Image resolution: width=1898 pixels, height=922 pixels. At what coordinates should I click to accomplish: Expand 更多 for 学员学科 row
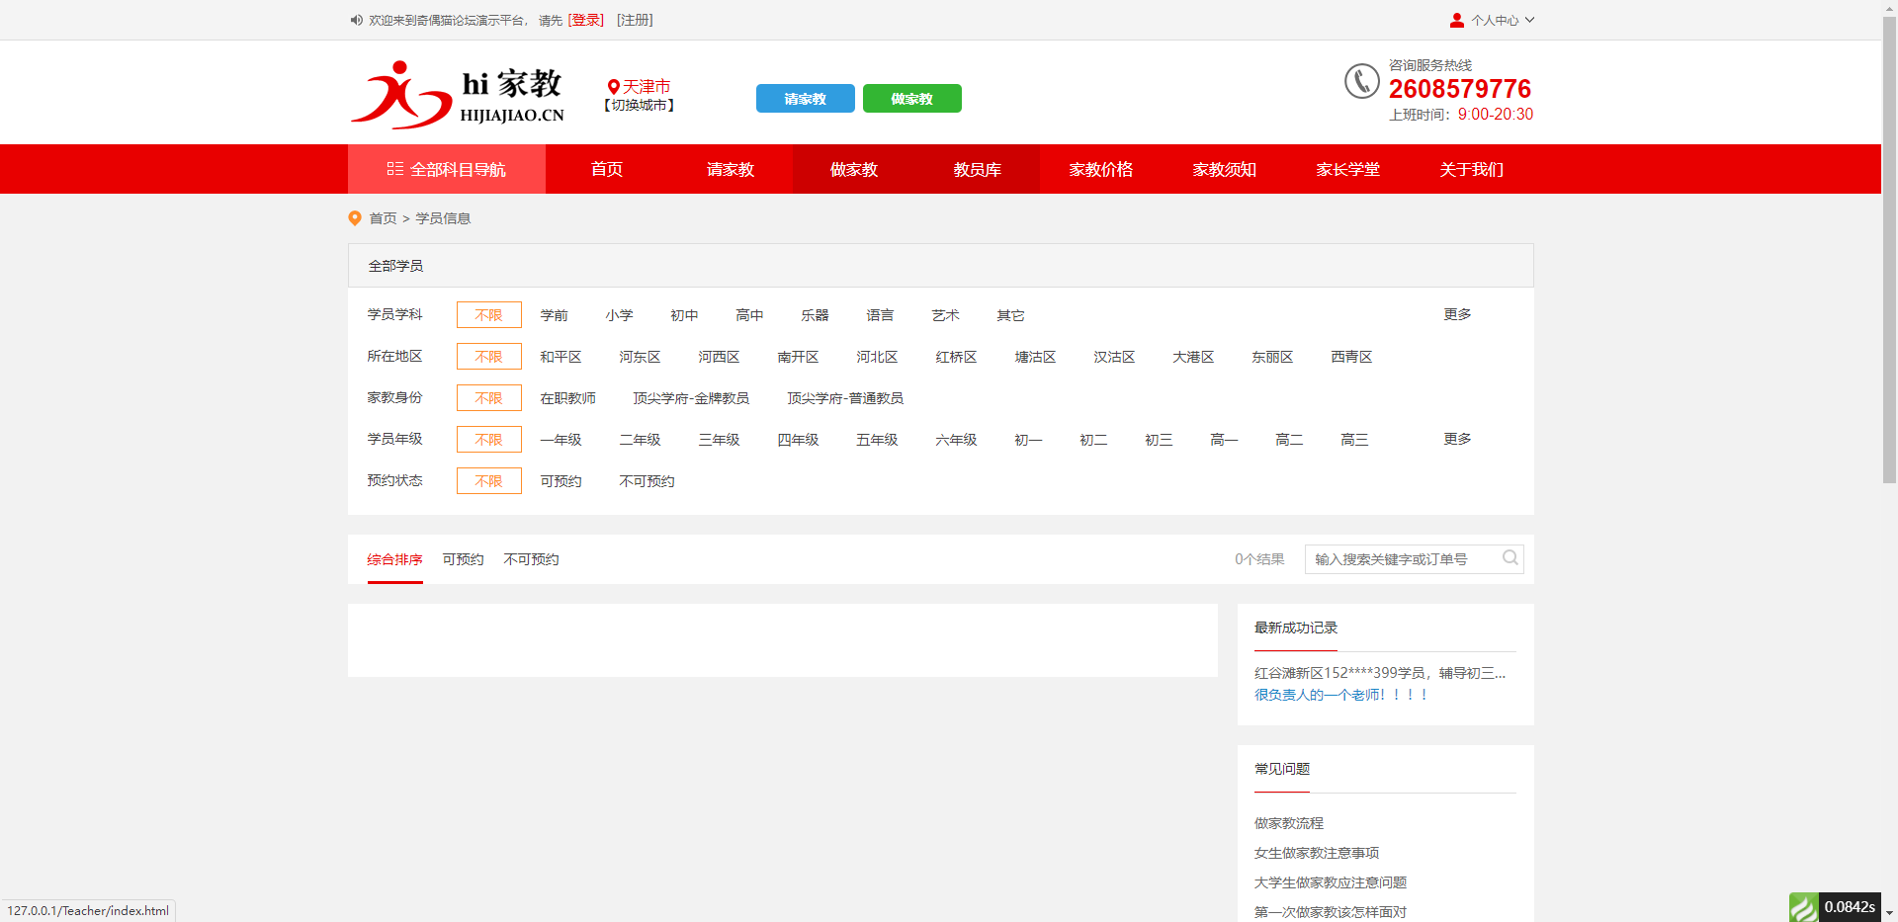1456,314
